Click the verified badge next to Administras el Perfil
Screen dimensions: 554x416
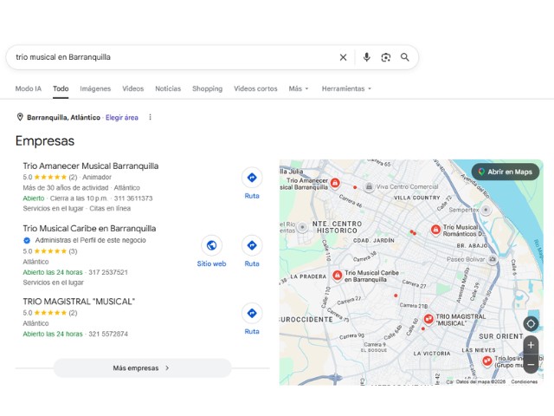coord(27,241)
